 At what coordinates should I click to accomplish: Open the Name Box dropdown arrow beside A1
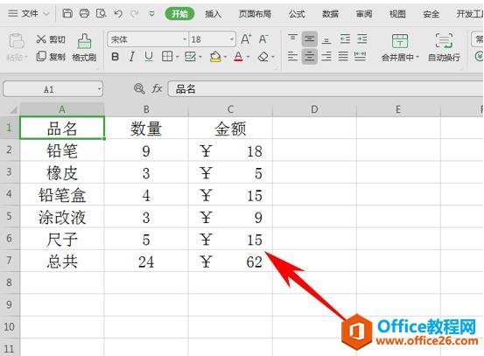[x=100, y=89]
